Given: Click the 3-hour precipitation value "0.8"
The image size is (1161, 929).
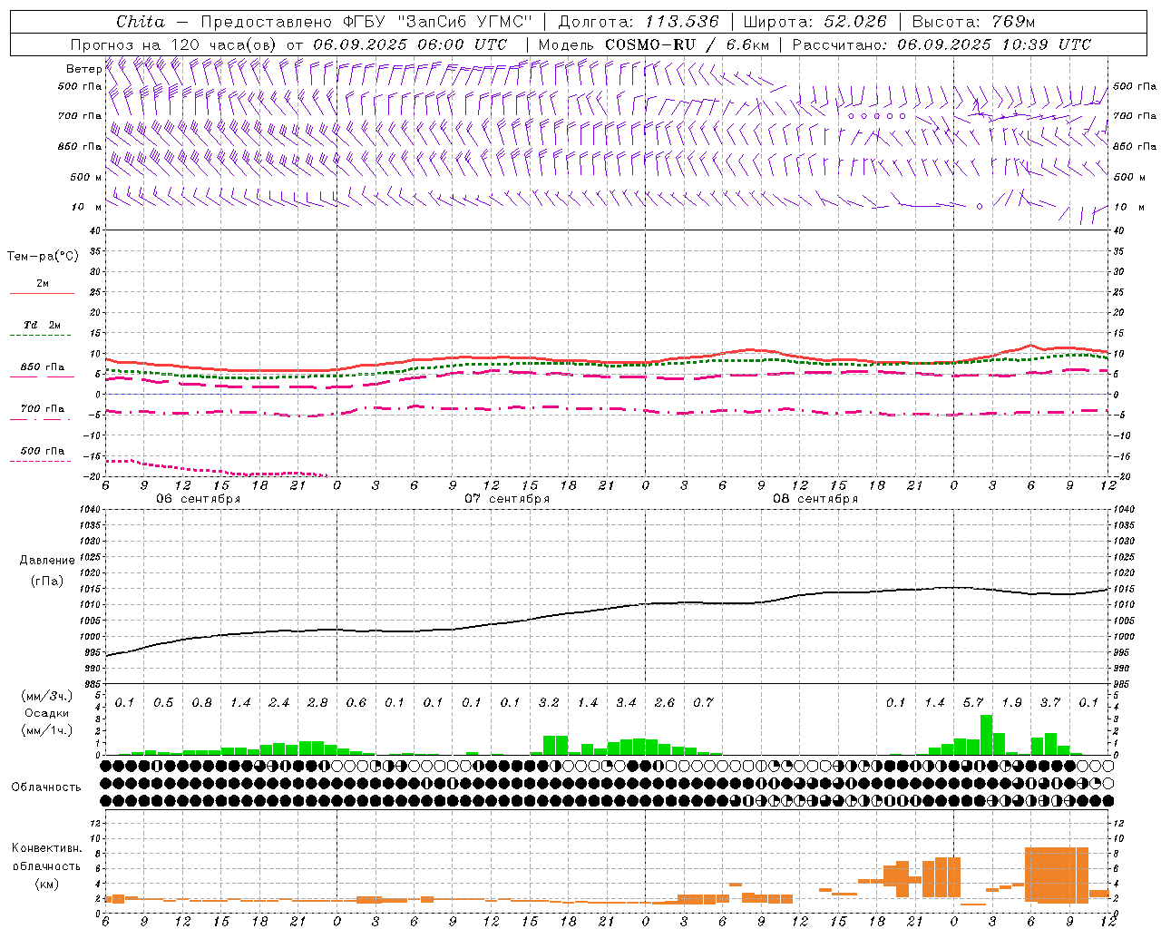Looking at the screenshot, I should pos(202,702).
